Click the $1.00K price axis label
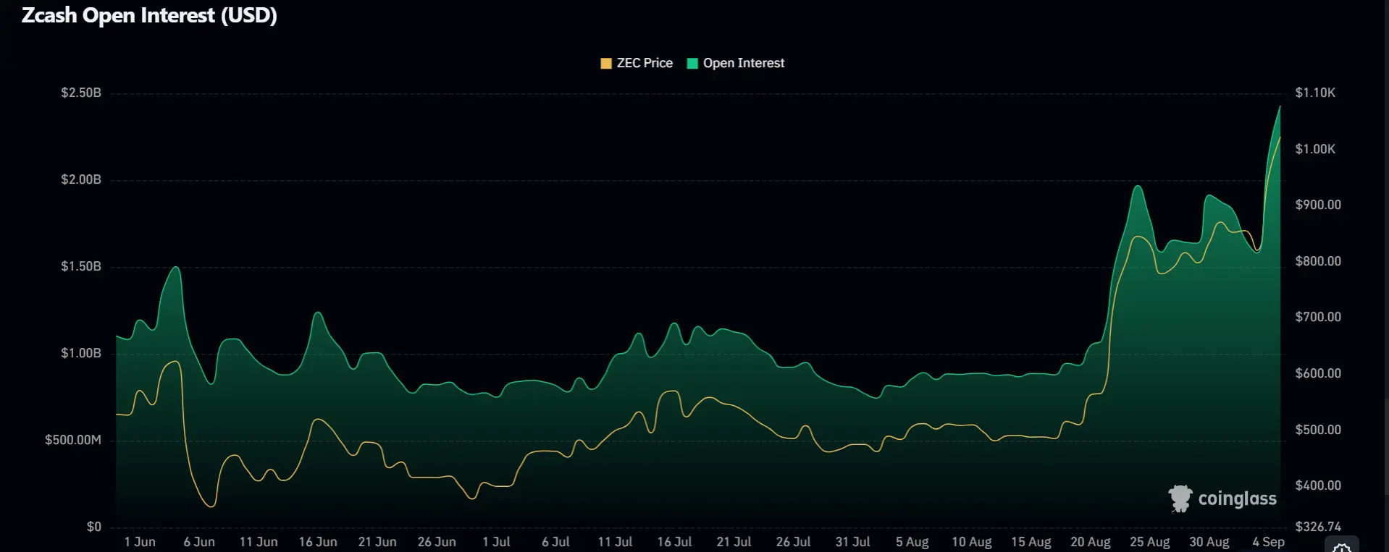The width and height of the screenshot is (1389, 552). tap(1315, 149)
